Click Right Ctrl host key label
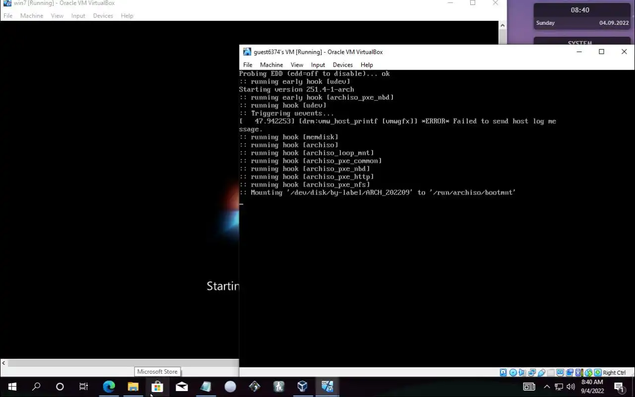Viewport: 635px width, 397px height. [x=614, y=373]
